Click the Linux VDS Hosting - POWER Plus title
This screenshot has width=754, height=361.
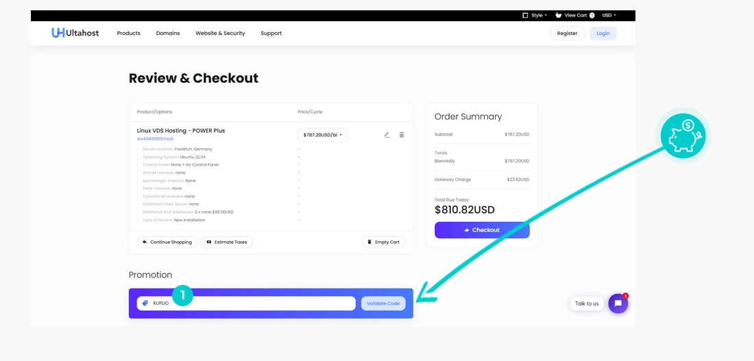pyautogui.click(x=181, y=130)
